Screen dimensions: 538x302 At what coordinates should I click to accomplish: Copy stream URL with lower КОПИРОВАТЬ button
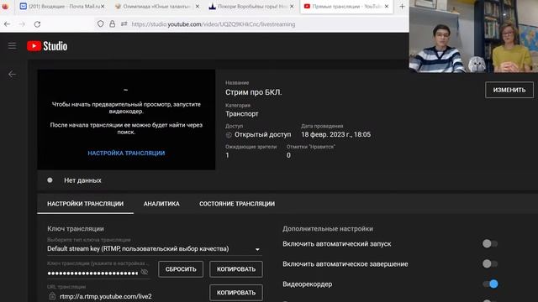click(236, 293)
